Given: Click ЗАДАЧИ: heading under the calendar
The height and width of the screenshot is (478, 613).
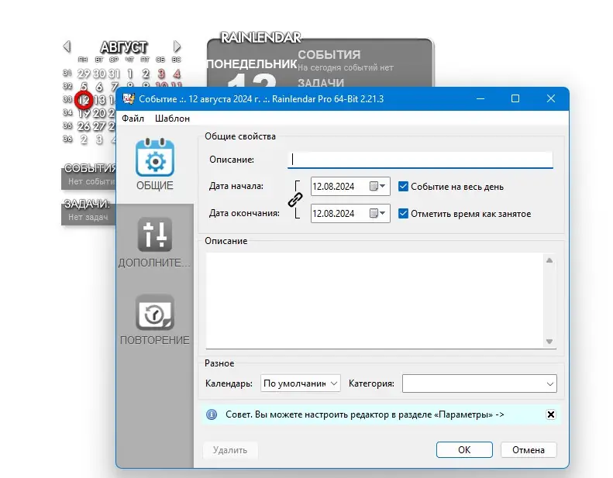Looking at the screenshot, I should [x=87, y=204].
